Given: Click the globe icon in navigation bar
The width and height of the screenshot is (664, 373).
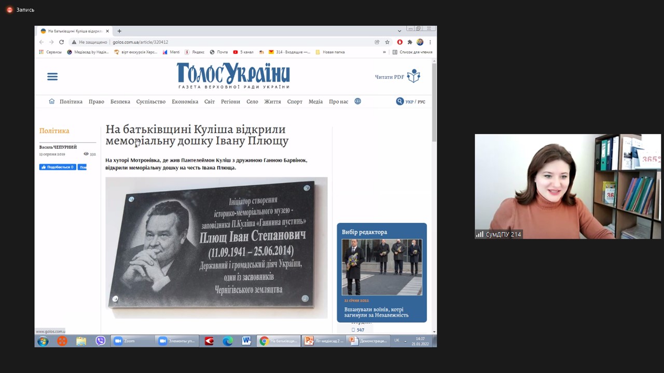Looking at the screenshot, I should [x=357, y=102].
